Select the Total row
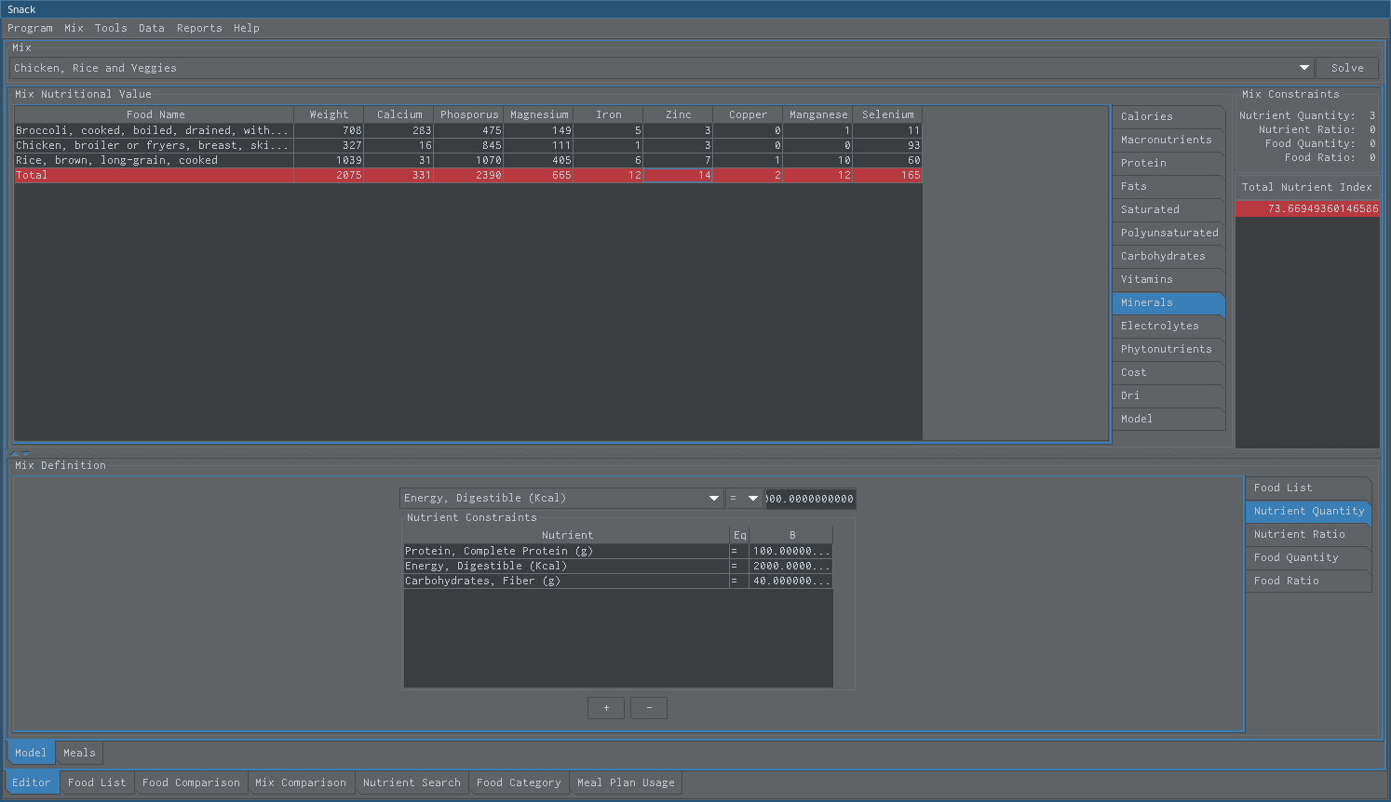 468,175
